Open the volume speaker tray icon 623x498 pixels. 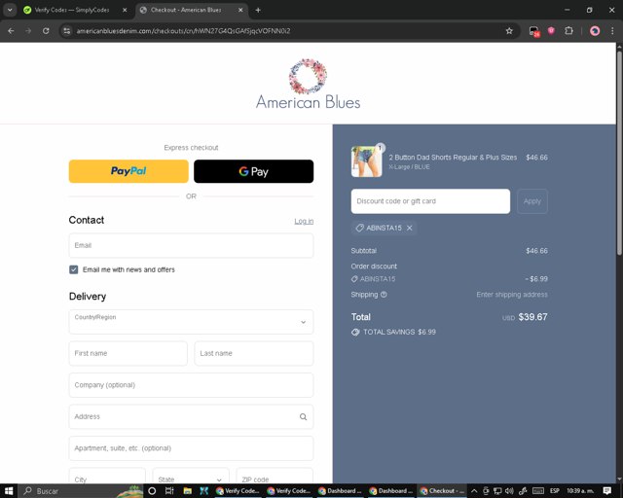[509, 491]
